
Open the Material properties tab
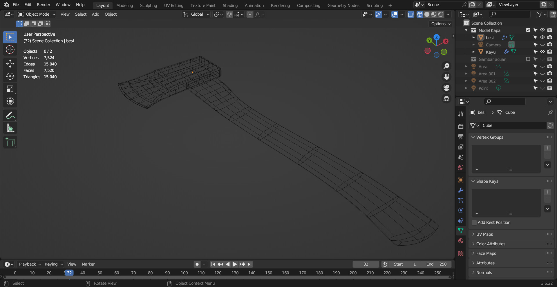[x=461, y=241]
